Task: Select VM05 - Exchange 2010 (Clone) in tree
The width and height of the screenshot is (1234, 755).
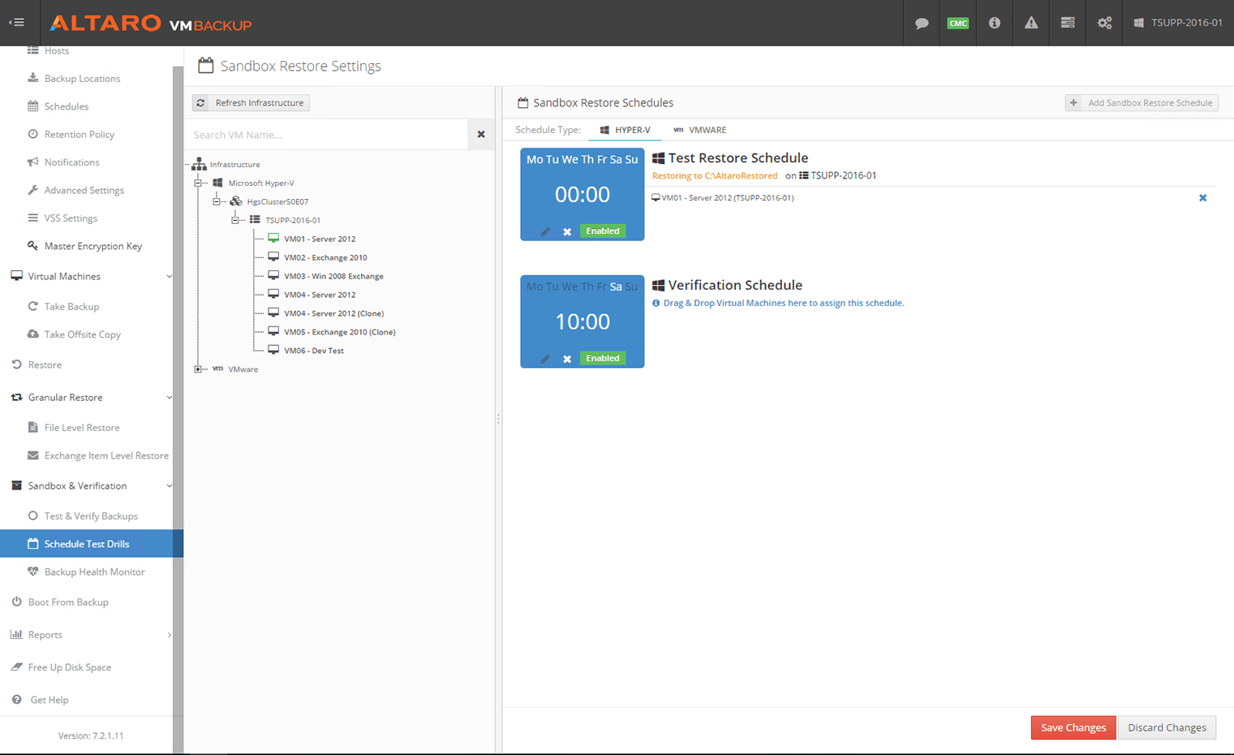Action: click(339, 332)
